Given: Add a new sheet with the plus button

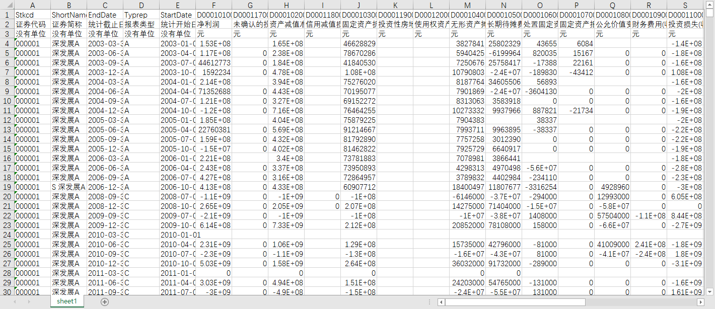Looking at the screenshot, I should (105, 302).
